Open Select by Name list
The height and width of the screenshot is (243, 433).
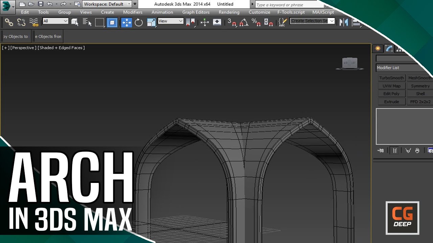click(x=87, y=22)
